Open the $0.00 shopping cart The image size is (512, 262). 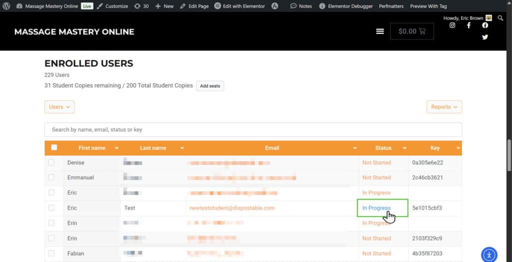click(411, 31)
